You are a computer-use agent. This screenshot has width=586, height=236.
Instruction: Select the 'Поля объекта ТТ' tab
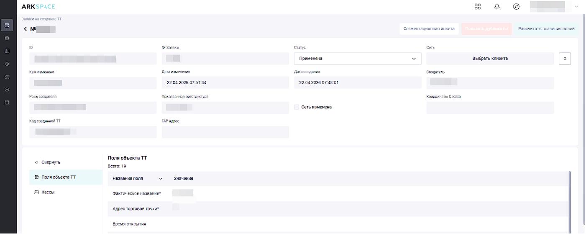coord(59,177)
